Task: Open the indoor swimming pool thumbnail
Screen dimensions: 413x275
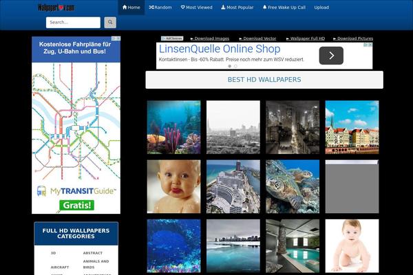Action: point(293,246)
